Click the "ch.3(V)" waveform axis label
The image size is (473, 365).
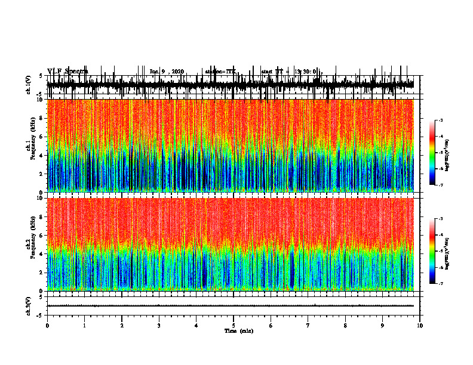point(29,306)
